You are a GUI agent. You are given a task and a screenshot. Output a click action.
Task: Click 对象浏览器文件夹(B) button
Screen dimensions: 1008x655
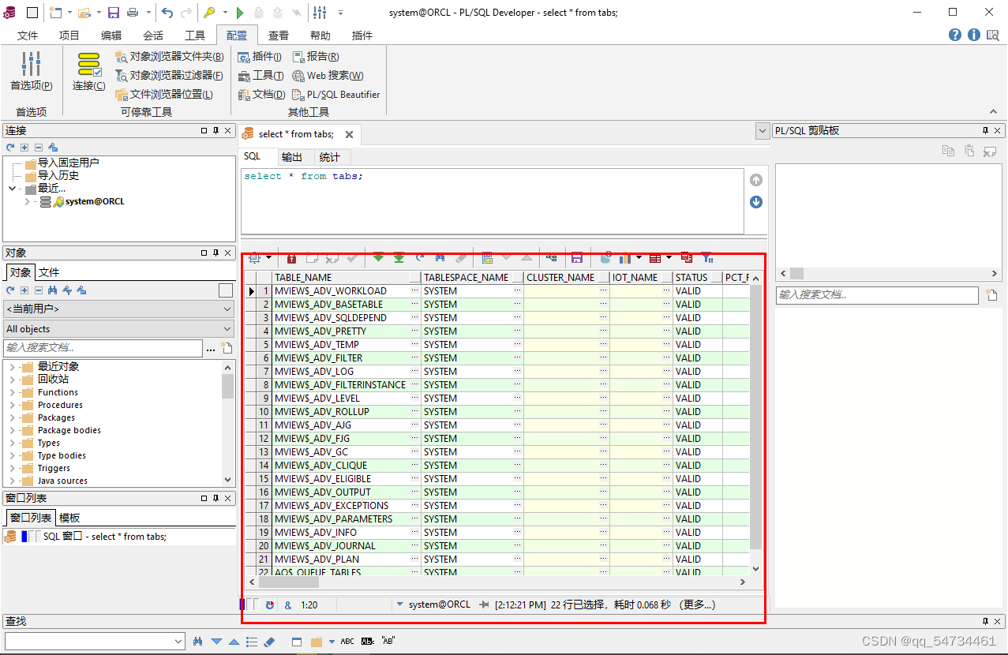[x=170, y=56]
